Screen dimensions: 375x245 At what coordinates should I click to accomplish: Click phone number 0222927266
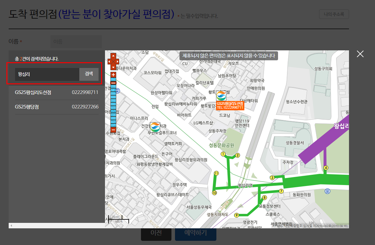pos(85,107)
